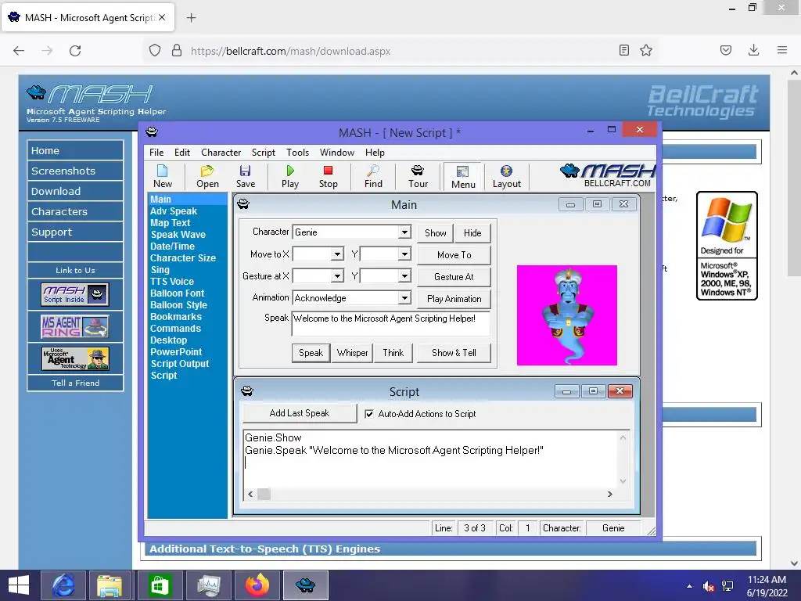The width and height of the screenshot is (801, 601).
Task: Open the tracking protection shield icon
Action: [155, 51]
